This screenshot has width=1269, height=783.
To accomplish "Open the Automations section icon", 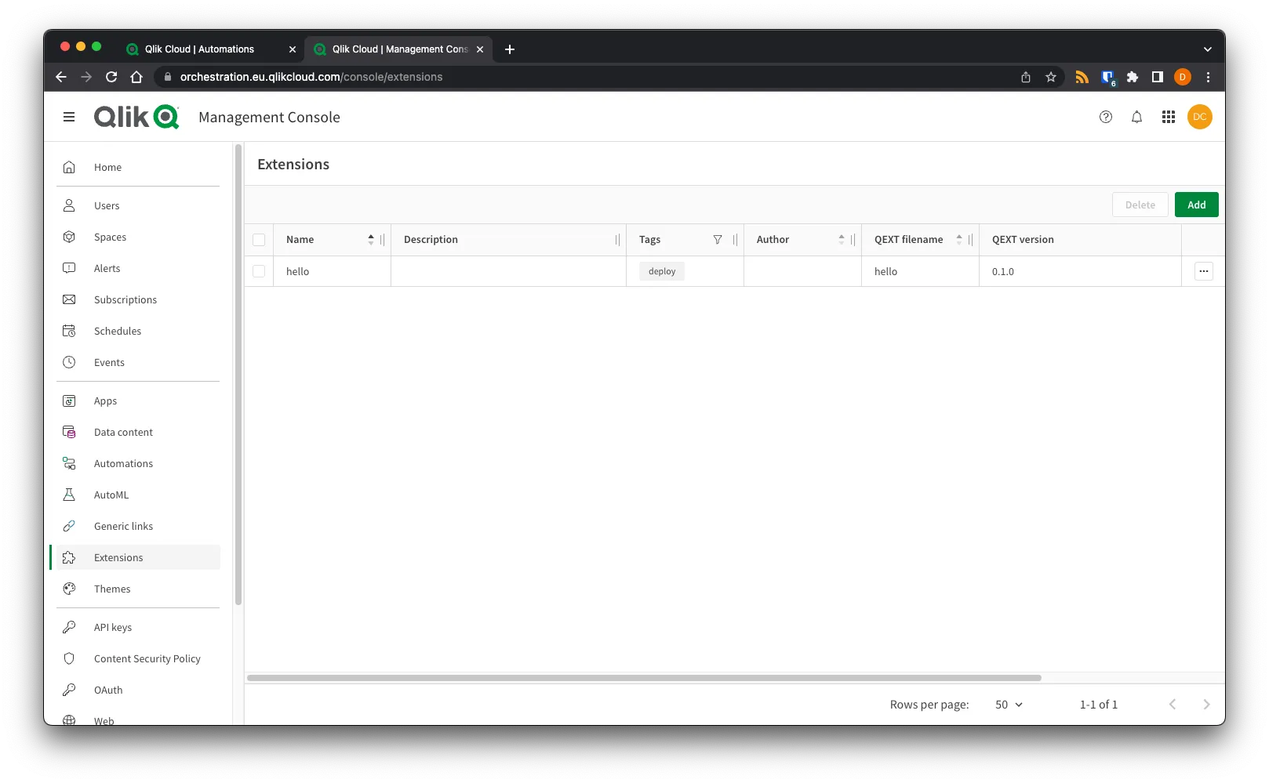I will pos(69,463).
